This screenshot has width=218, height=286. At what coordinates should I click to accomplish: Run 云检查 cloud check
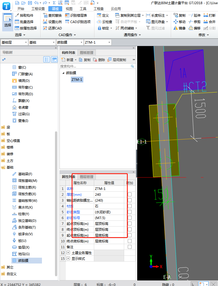coord(104,22)
